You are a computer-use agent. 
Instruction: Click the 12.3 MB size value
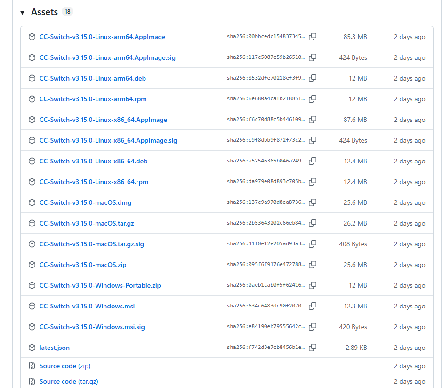click(355, 306)
